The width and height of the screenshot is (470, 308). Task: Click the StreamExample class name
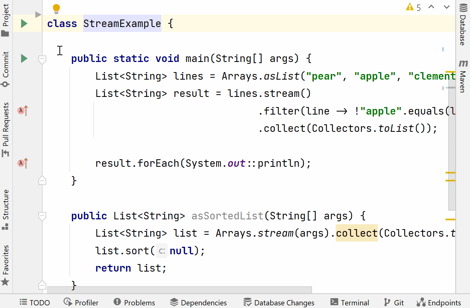pyautogui.click(x=122, y=24)
